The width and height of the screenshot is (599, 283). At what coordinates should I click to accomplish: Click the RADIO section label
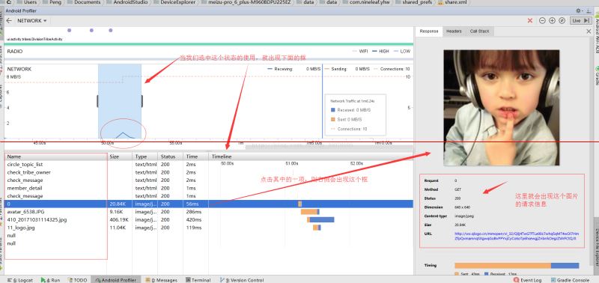click(15, 51)
